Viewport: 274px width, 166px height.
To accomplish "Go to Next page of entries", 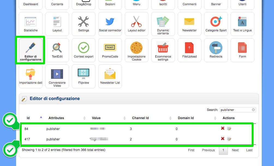I will coord(235,150).
